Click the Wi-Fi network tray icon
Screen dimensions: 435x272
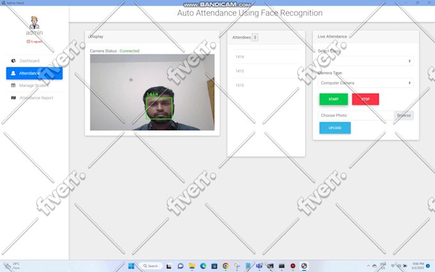pos(393,266)
